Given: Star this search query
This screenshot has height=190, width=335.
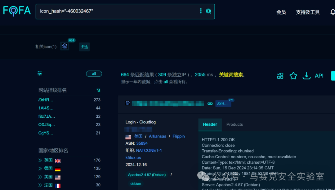Looking at the screenshot, I should coord(293,76).
